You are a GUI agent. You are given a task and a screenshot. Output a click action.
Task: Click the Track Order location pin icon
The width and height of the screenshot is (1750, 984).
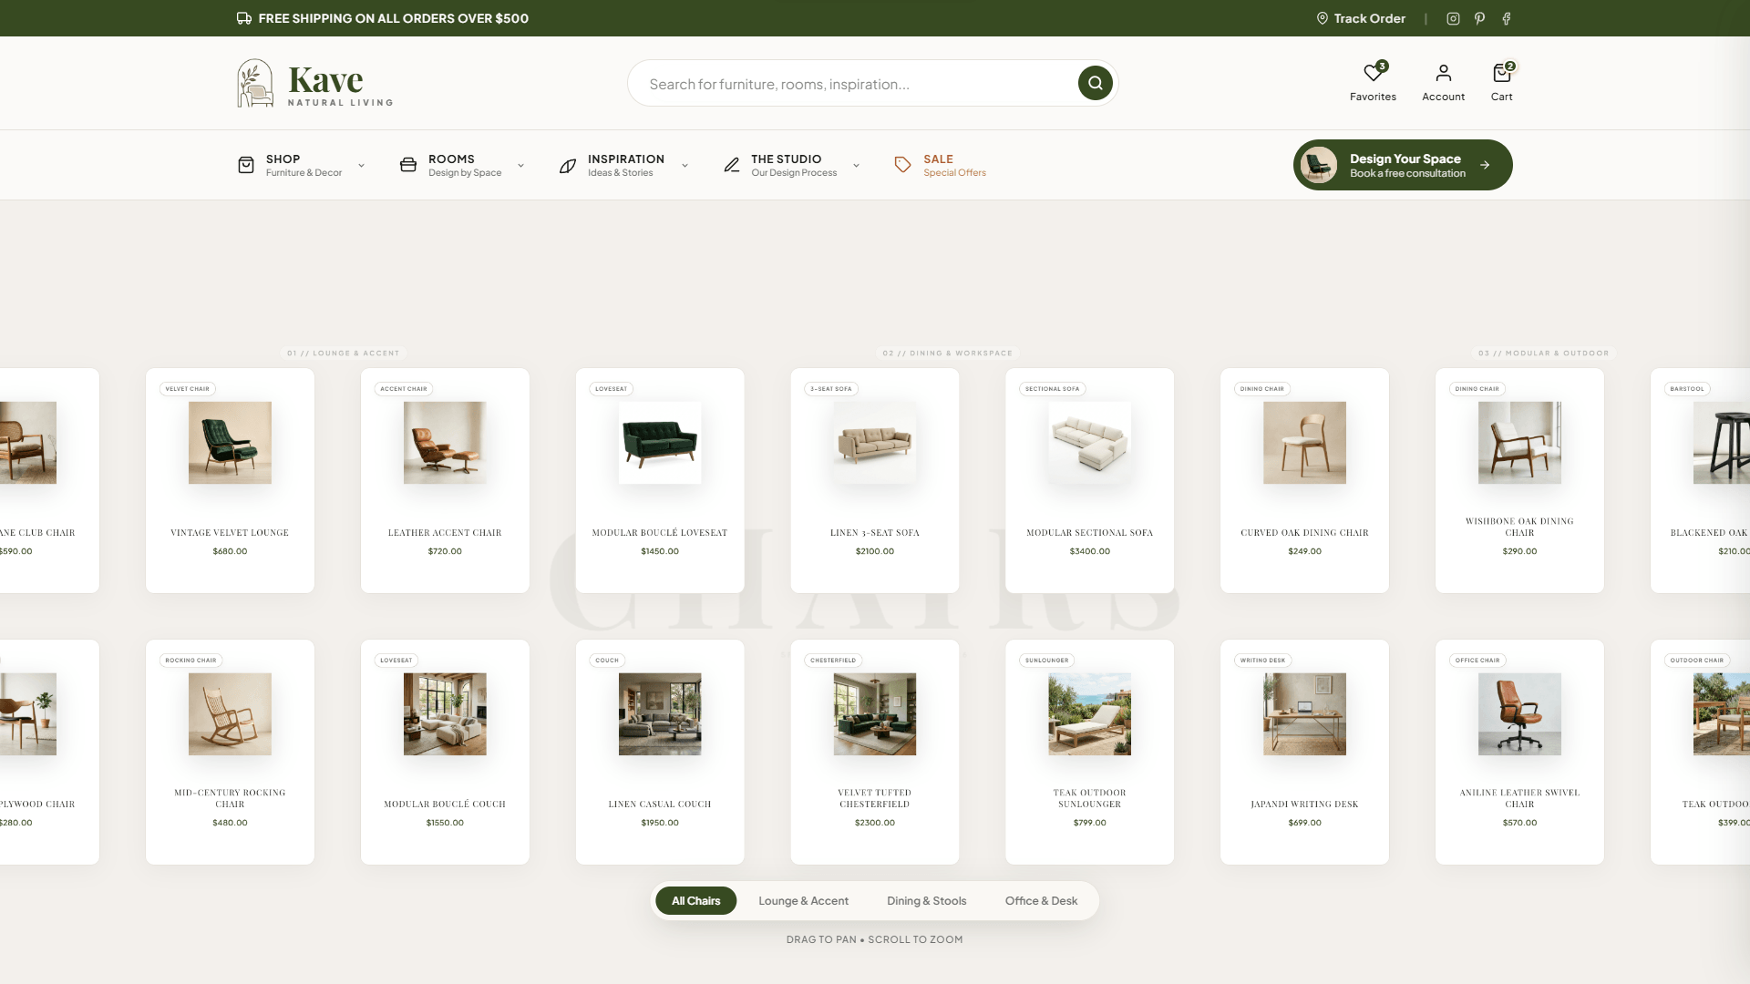[x=1322, y=18]
